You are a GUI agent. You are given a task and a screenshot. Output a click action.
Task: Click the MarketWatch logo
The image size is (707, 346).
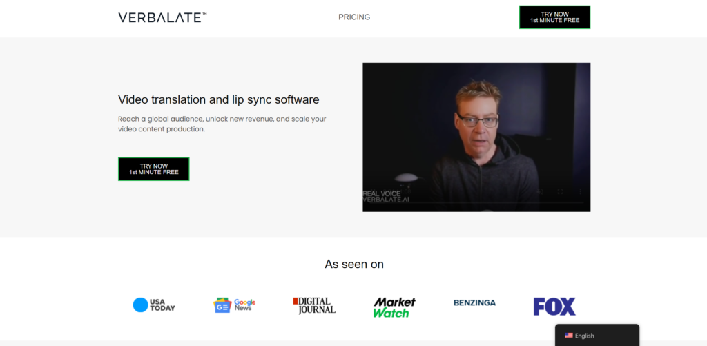394,307
